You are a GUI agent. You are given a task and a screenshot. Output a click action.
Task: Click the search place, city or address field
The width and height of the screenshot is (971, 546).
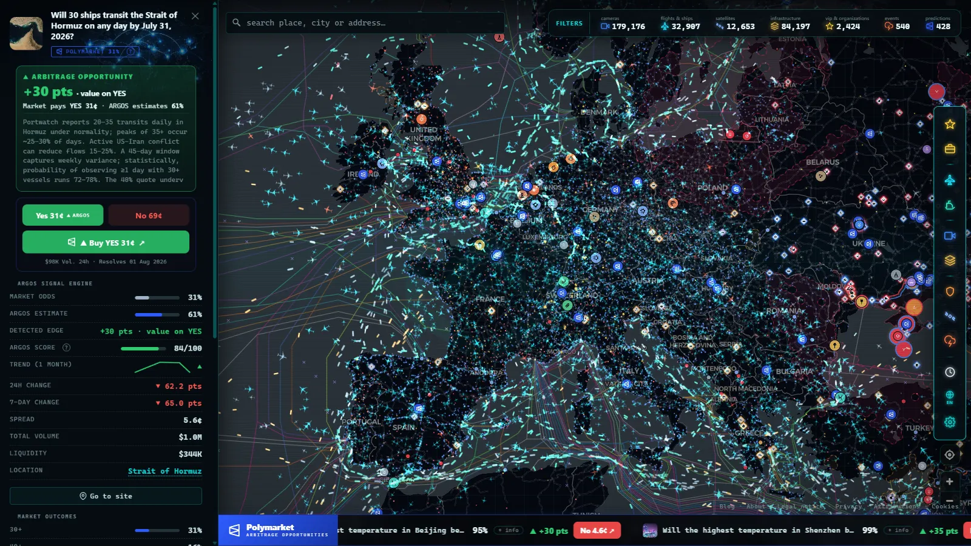click(x=365, y=23)
